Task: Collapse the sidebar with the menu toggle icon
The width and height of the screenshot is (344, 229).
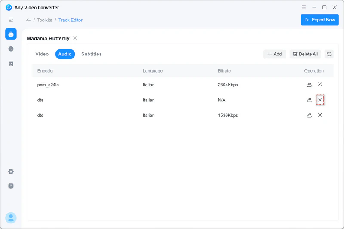Action: pos(11,20)
